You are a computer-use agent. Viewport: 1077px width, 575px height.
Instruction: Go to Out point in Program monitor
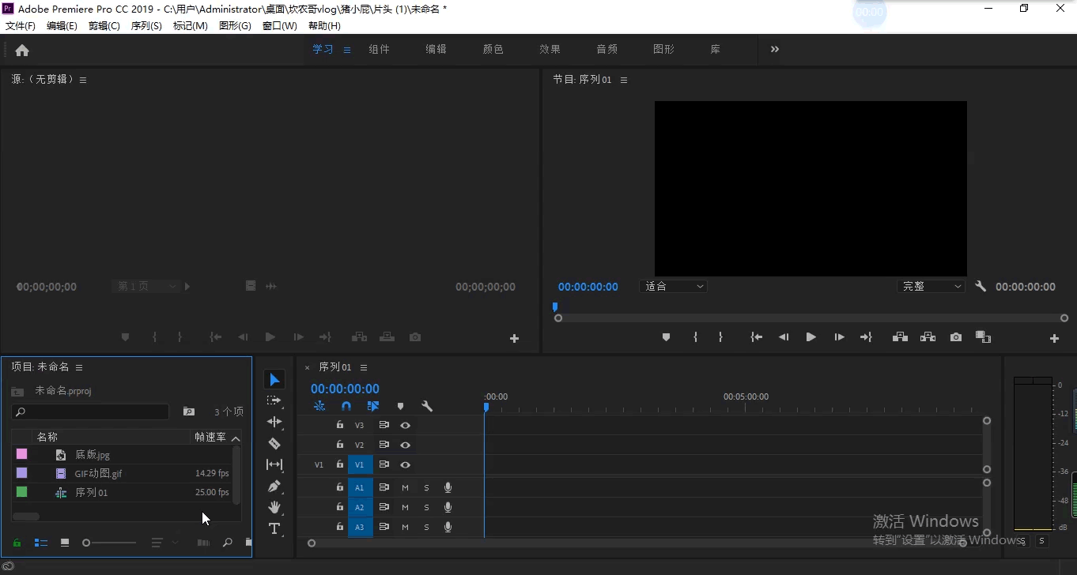point(866,337)
